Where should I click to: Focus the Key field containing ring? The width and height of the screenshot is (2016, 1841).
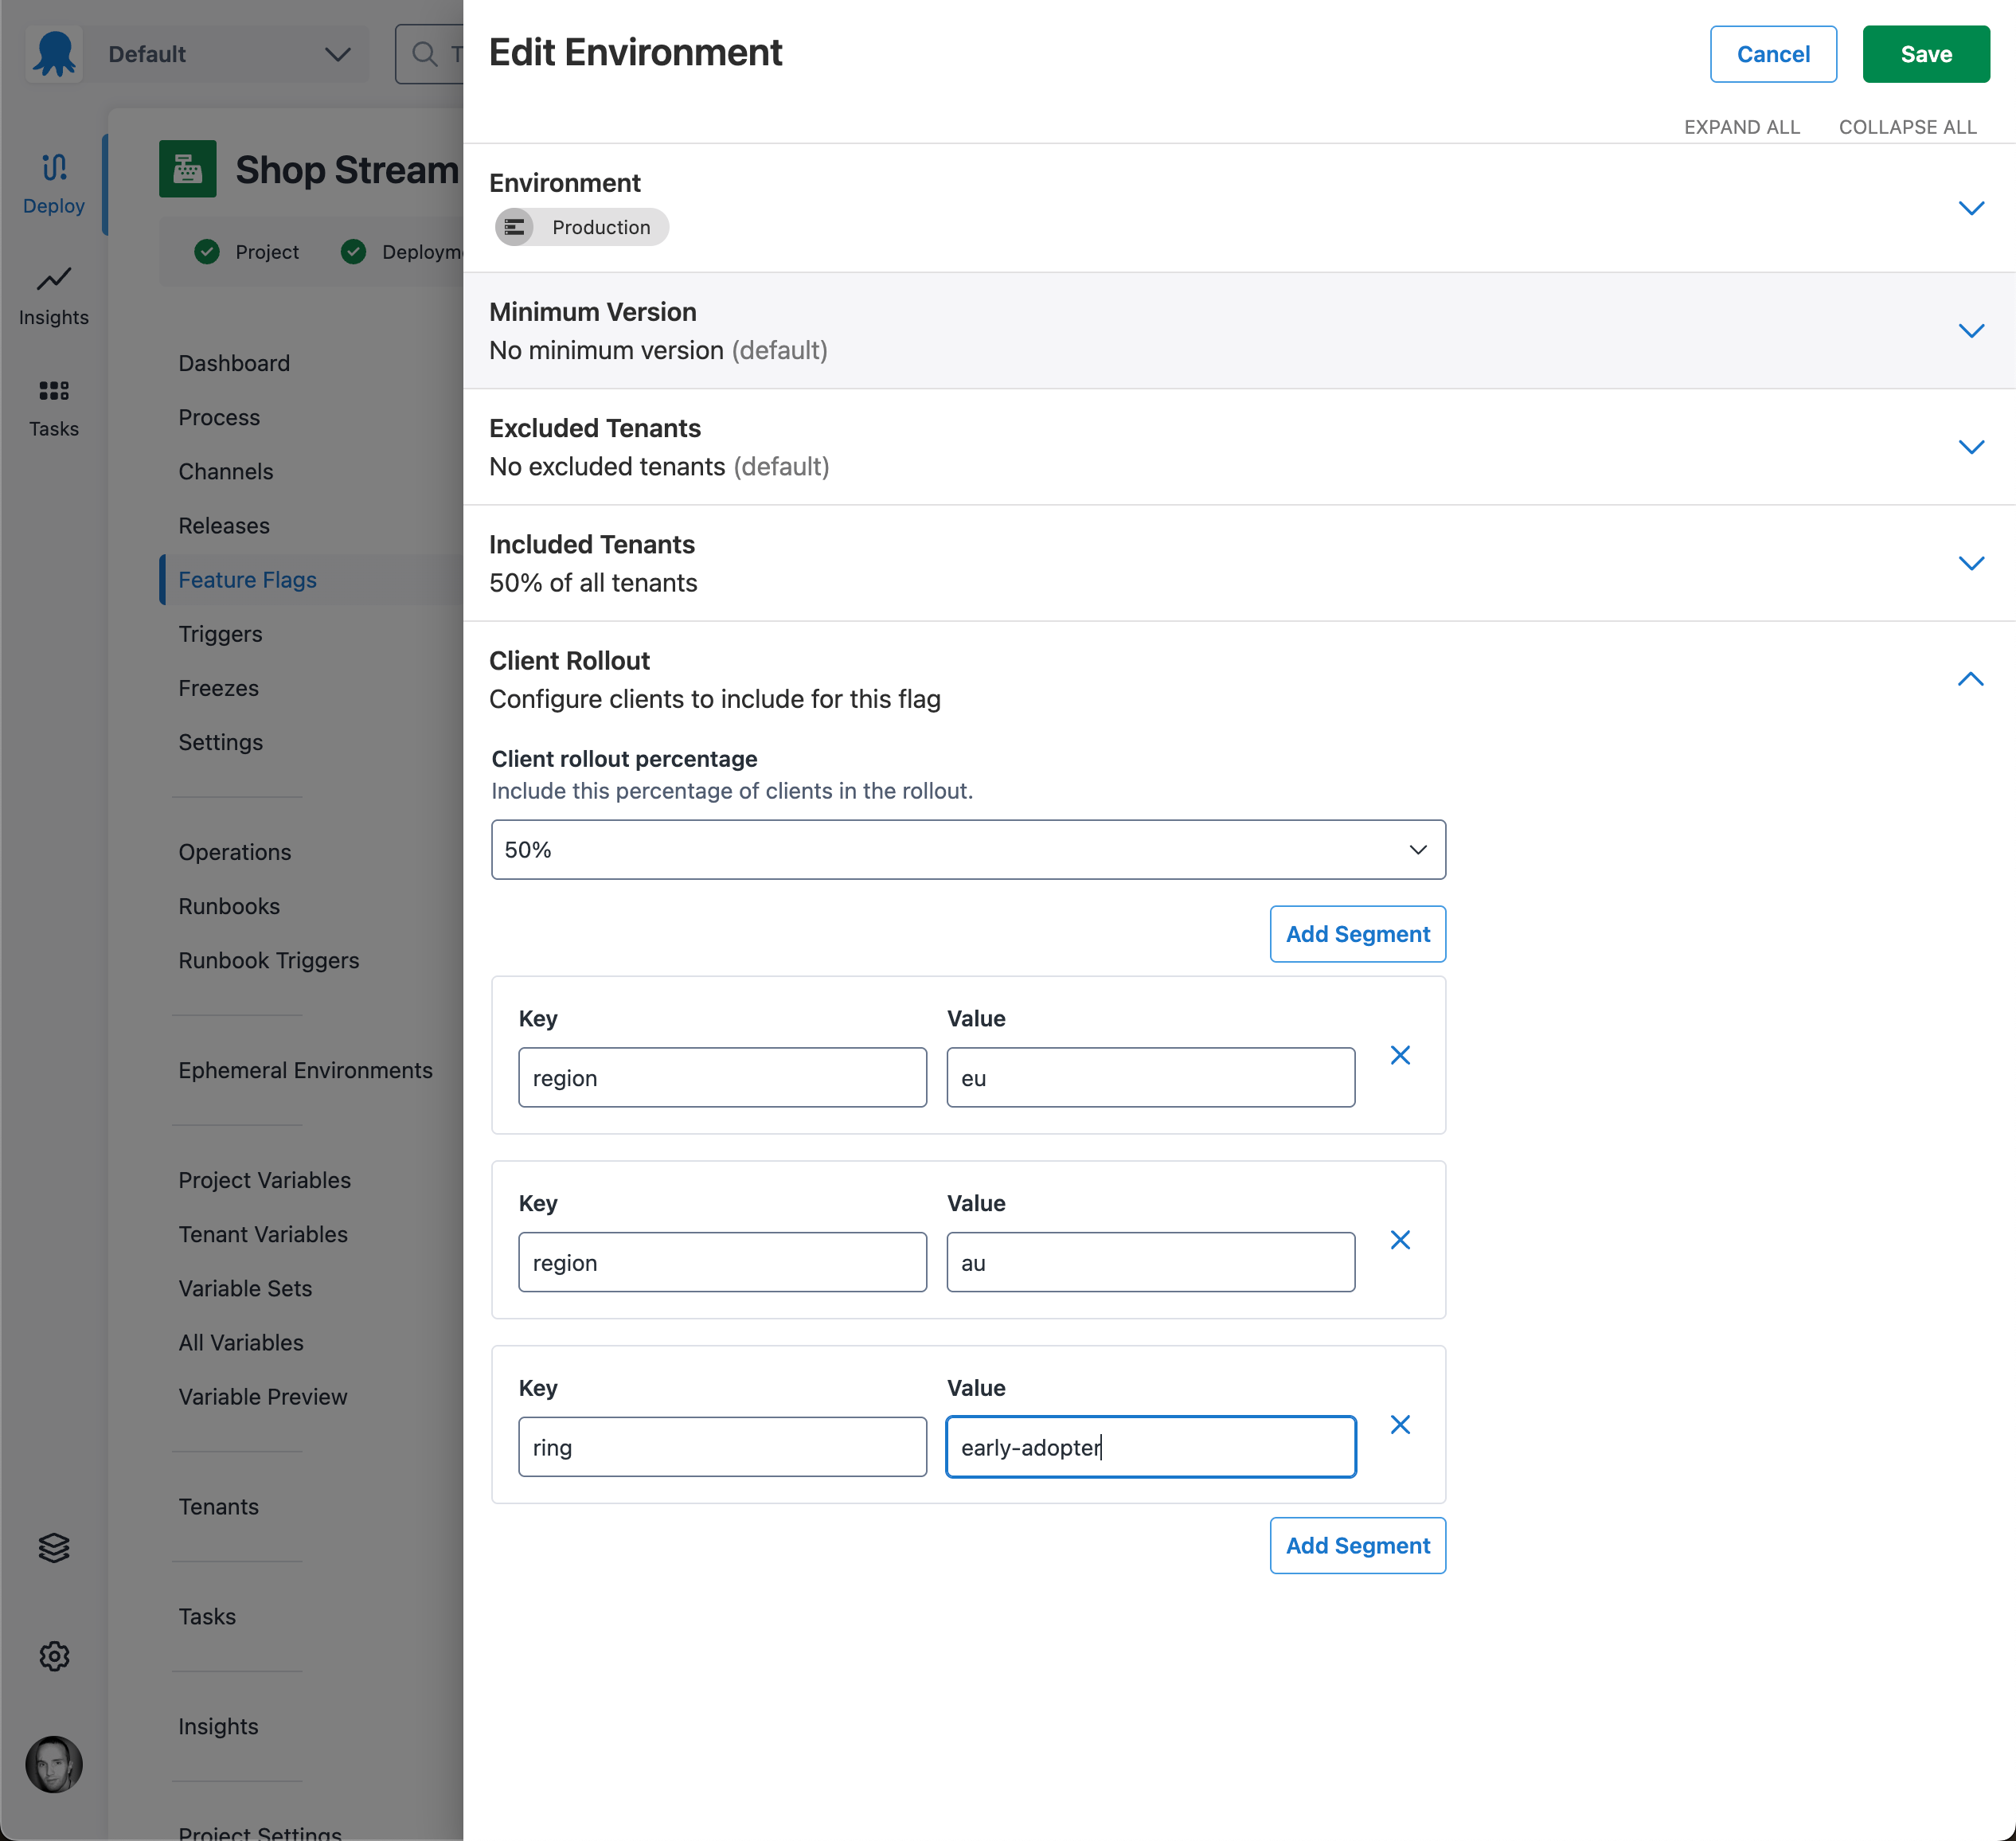[722, 1447]
